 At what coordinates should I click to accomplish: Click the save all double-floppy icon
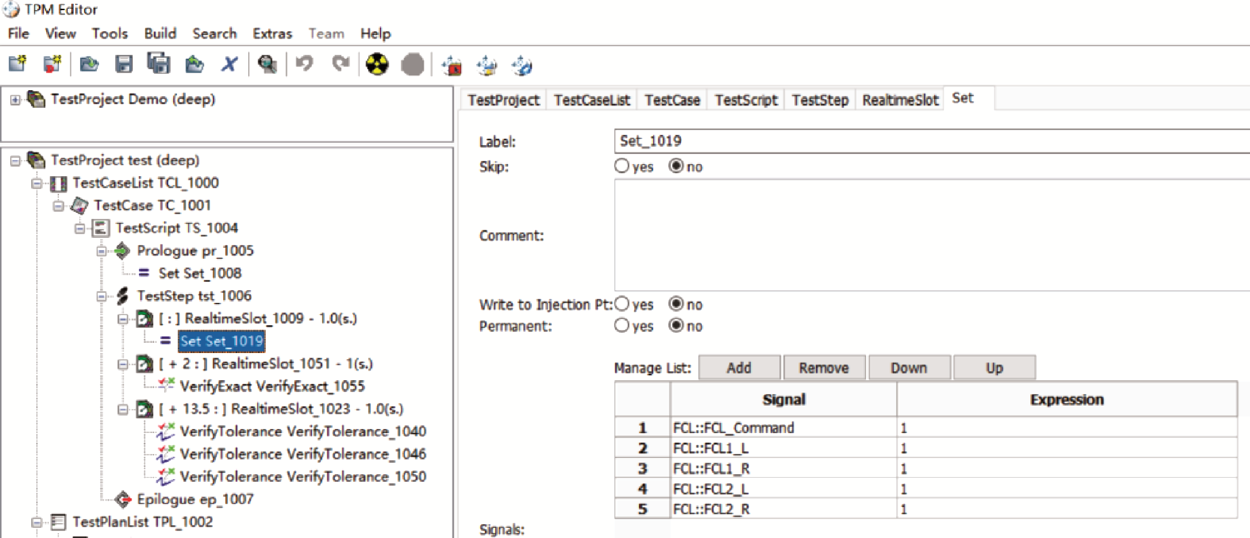pyautogui.click(x=159, y=64)
